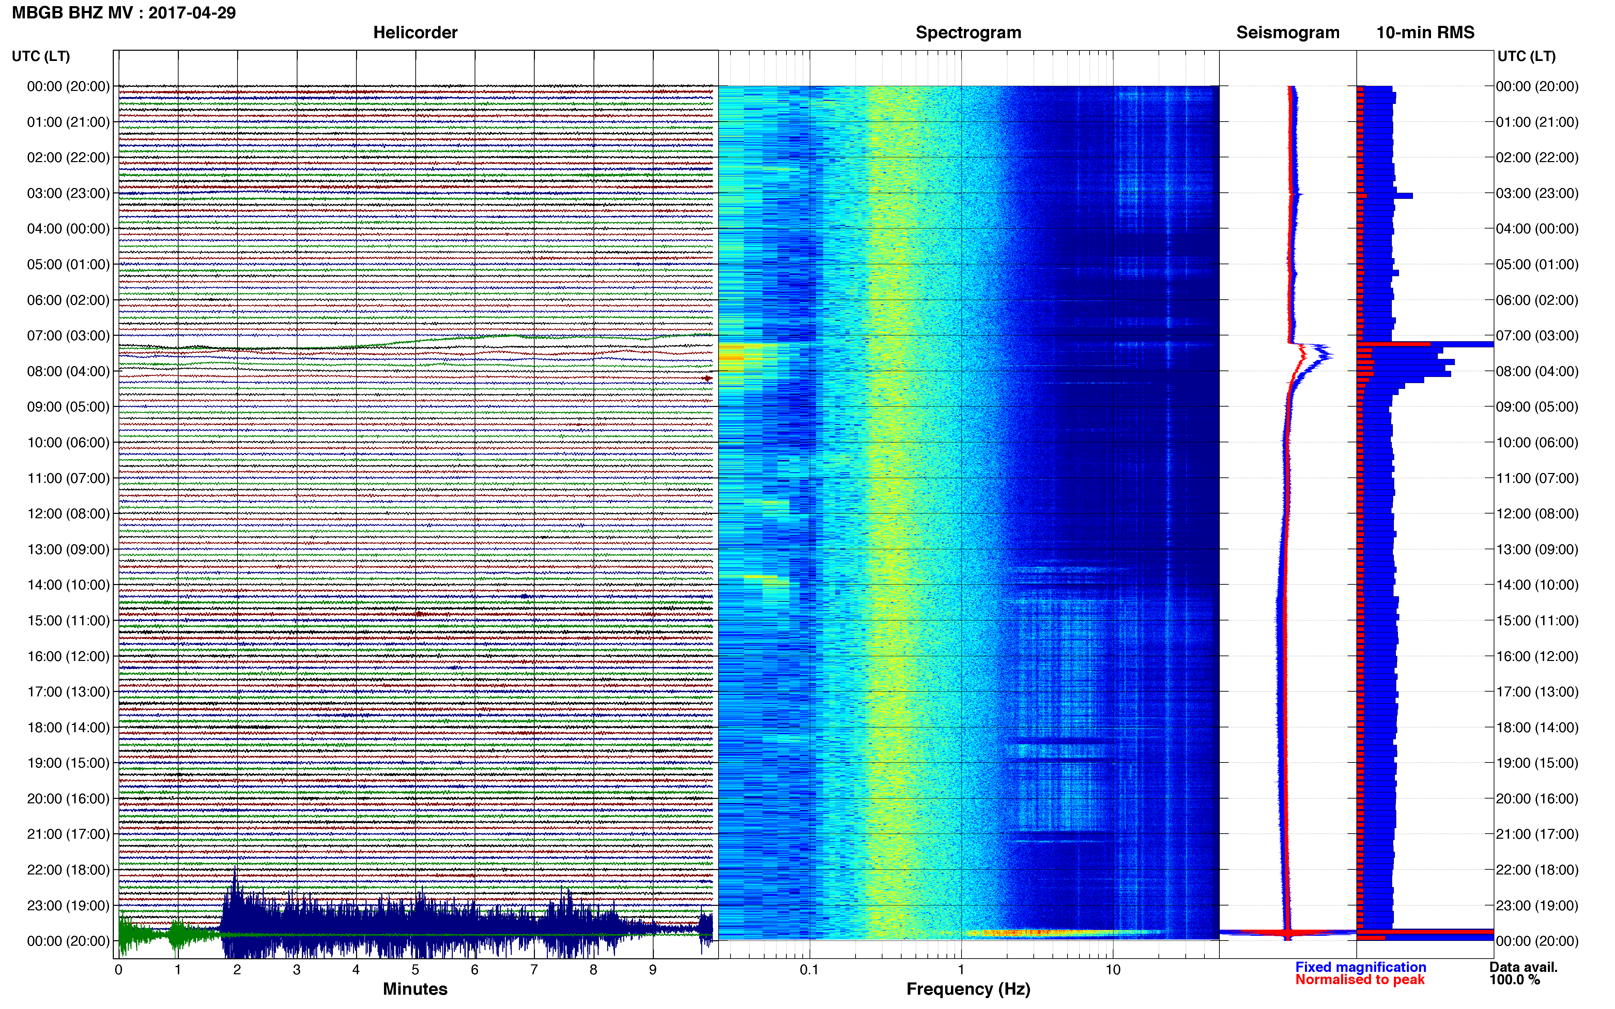Viewport: 1615px width, 1009px height.
Task: Click the 'Fixed magnification' legend text
Action: (x=1360, y=967)
